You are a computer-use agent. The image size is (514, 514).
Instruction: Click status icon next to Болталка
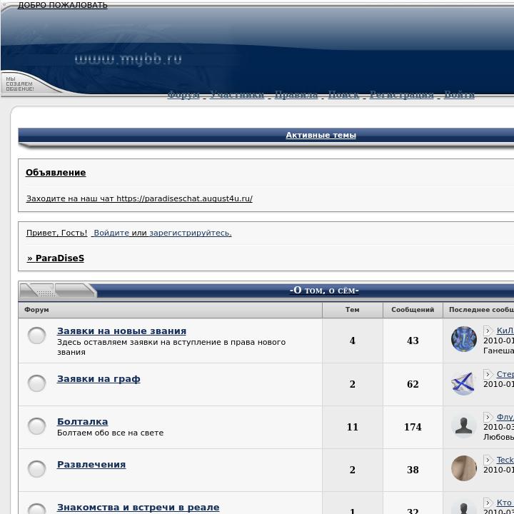click(36, 425)
